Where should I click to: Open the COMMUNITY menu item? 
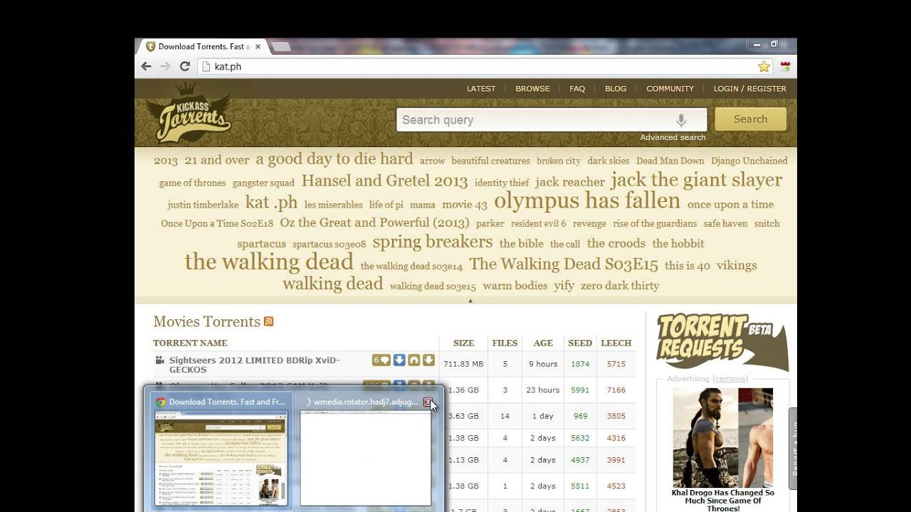670,89
